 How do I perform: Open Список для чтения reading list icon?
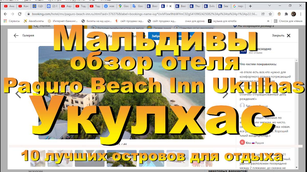point(276,21)
